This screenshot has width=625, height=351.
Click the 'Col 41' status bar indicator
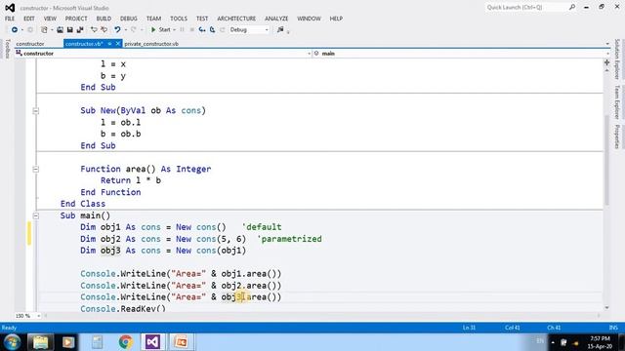512,328
